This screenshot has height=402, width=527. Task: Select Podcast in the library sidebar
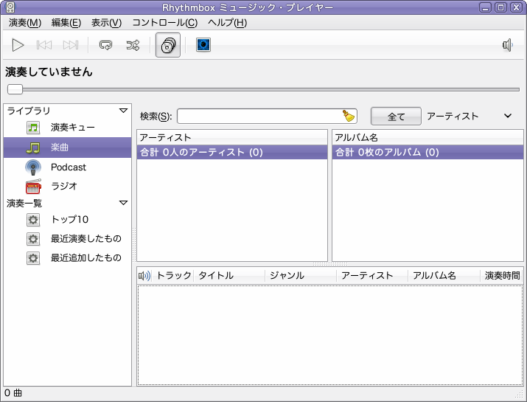pyautogui.click(x=67, y=167)
